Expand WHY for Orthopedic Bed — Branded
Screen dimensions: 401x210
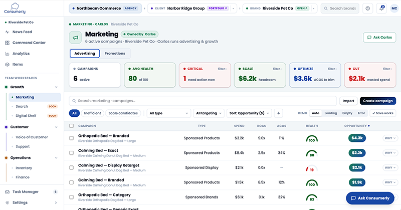pyautogui.click(x=390, y=138)
